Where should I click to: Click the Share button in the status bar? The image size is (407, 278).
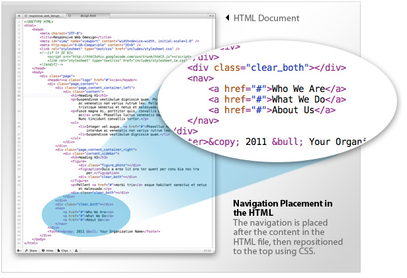31,250
